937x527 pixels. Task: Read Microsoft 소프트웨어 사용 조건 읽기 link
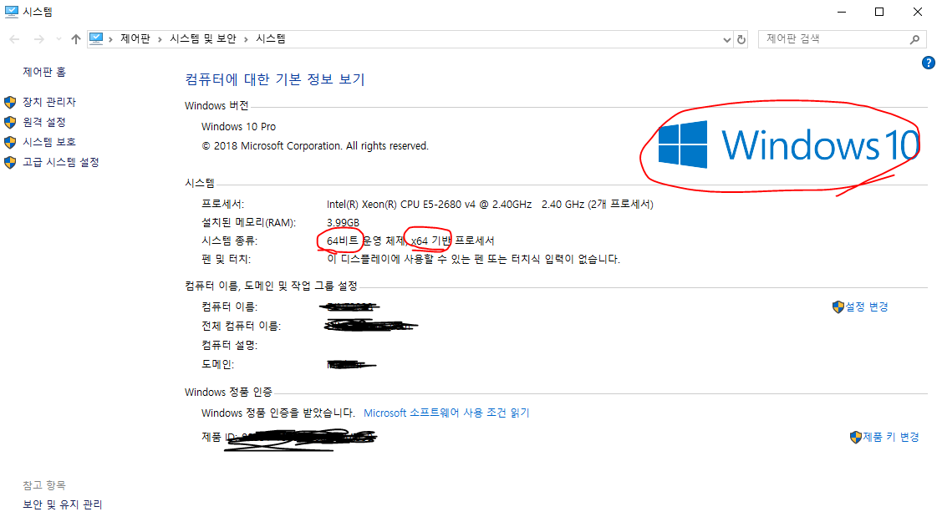pyautogui.click(x=446, y=413)
